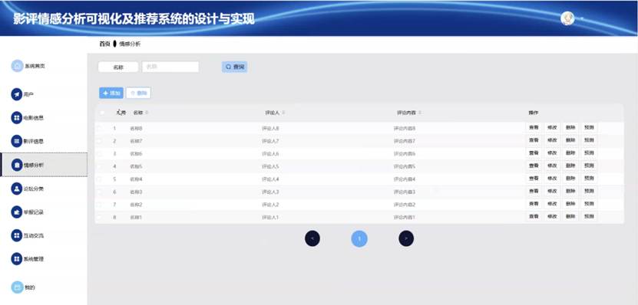
Task: Go to next page with right arrow
Action: [x=406, y=238]
